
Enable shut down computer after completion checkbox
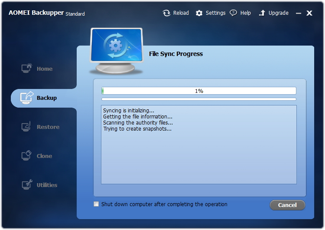(x=96, y=204)
